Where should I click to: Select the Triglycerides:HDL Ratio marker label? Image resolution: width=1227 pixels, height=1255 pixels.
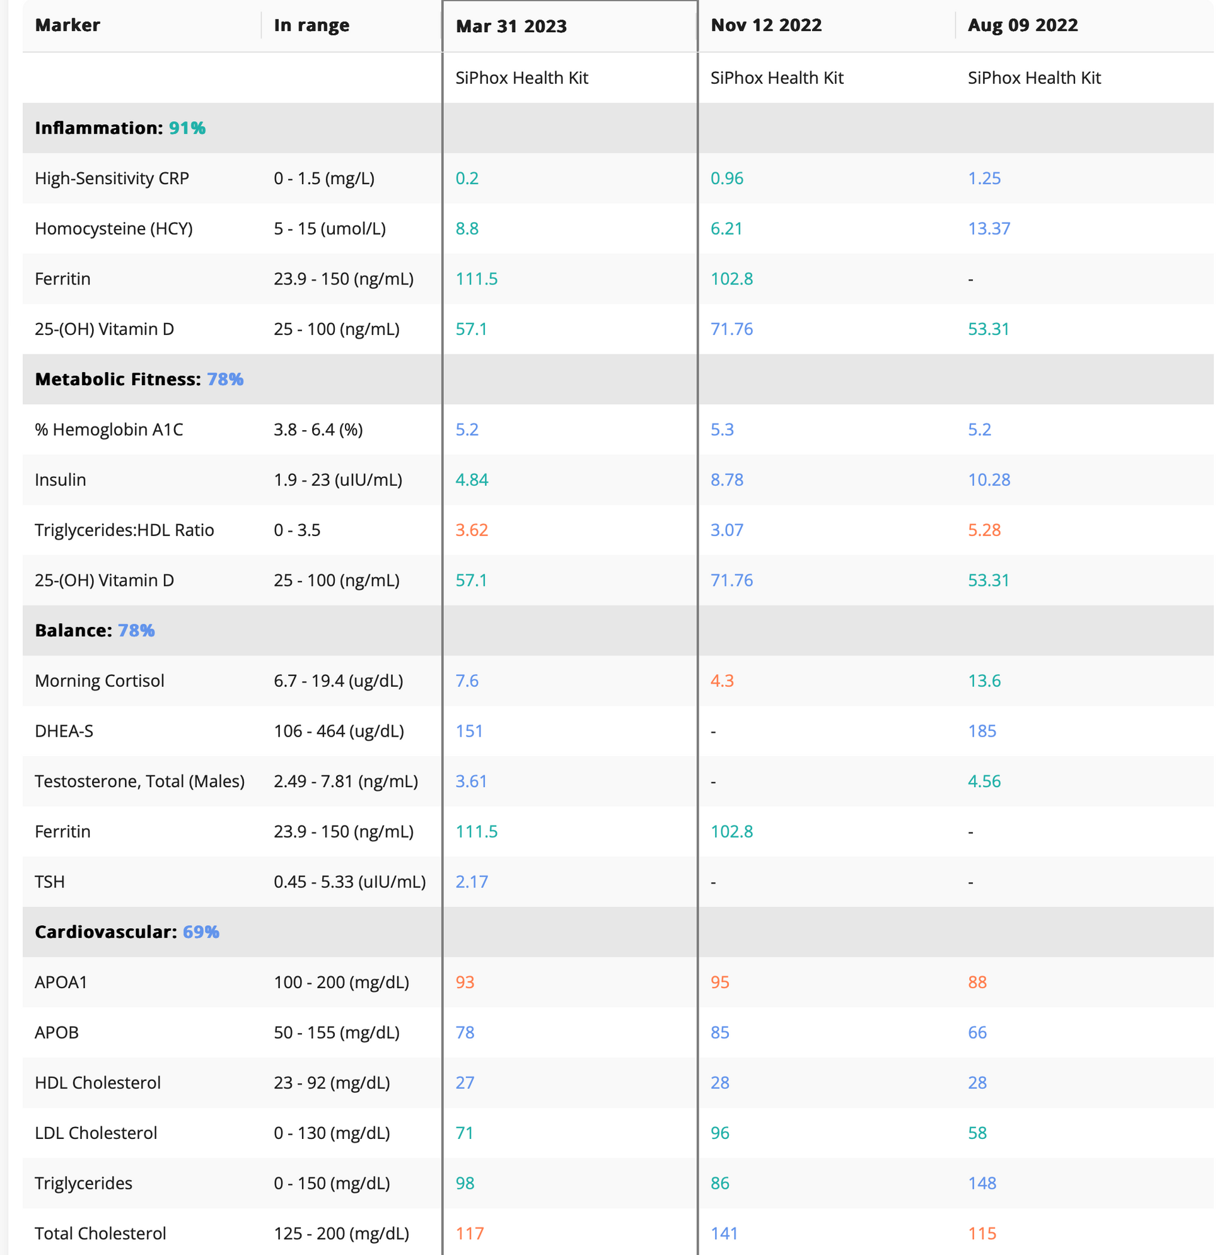(x=124, y=530)
